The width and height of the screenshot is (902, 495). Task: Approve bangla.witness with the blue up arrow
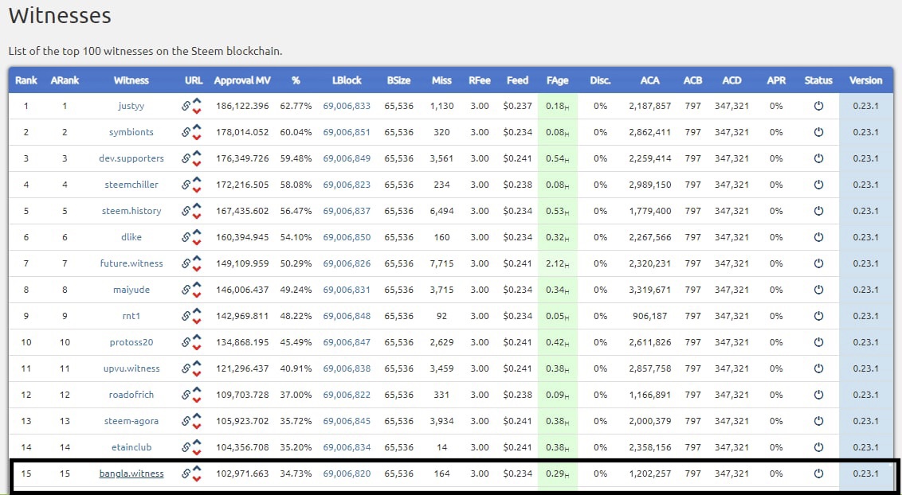tap(197, 470)
